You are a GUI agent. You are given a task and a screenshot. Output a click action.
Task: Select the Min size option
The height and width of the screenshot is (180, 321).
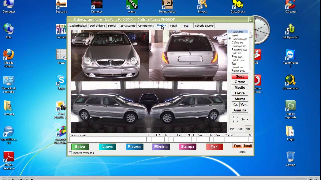pos(232,129)
